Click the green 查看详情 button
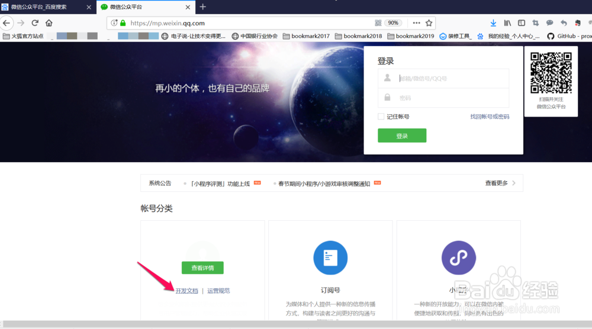592x329 pixels. pos(202,267)
